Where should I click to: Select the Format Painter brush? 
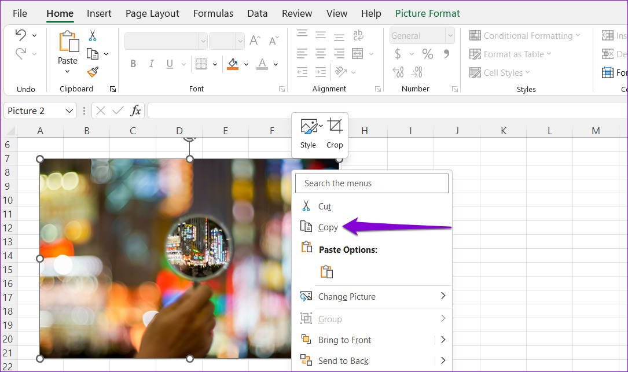tap(93, 72)
